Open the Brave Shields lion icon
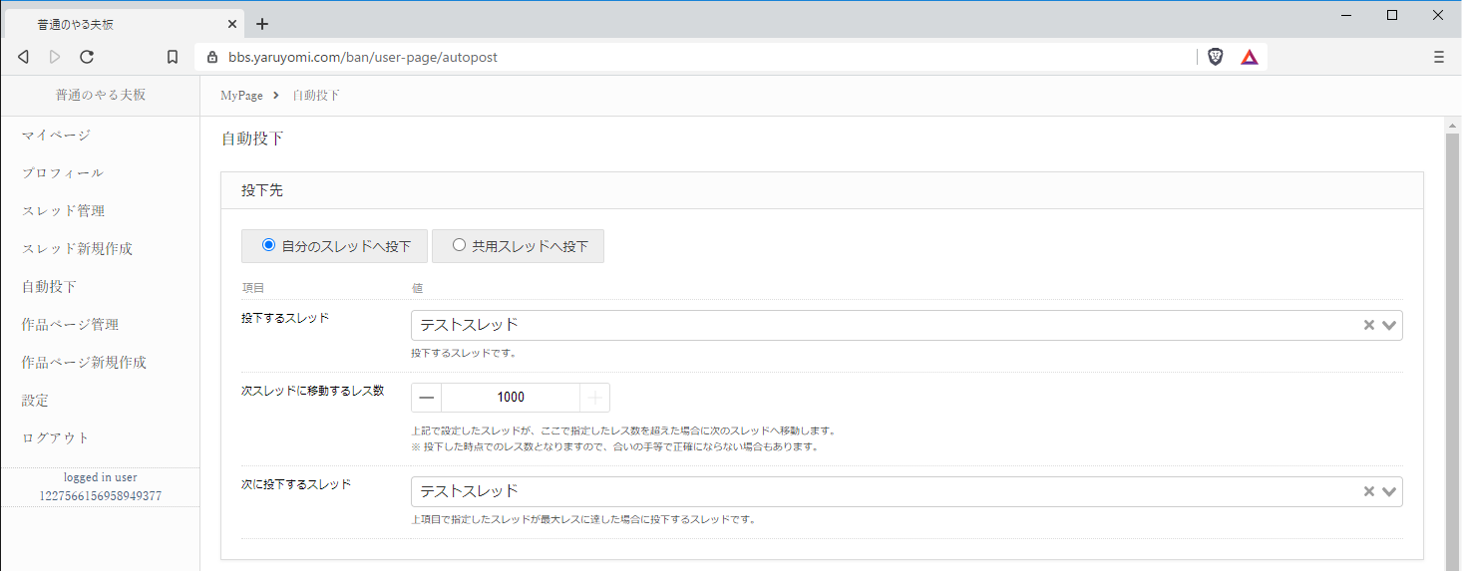 [x=1215, y=57]
